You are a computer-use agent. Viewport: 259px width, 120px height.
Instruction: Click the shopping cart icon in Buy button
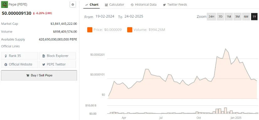tap(28, 76)
